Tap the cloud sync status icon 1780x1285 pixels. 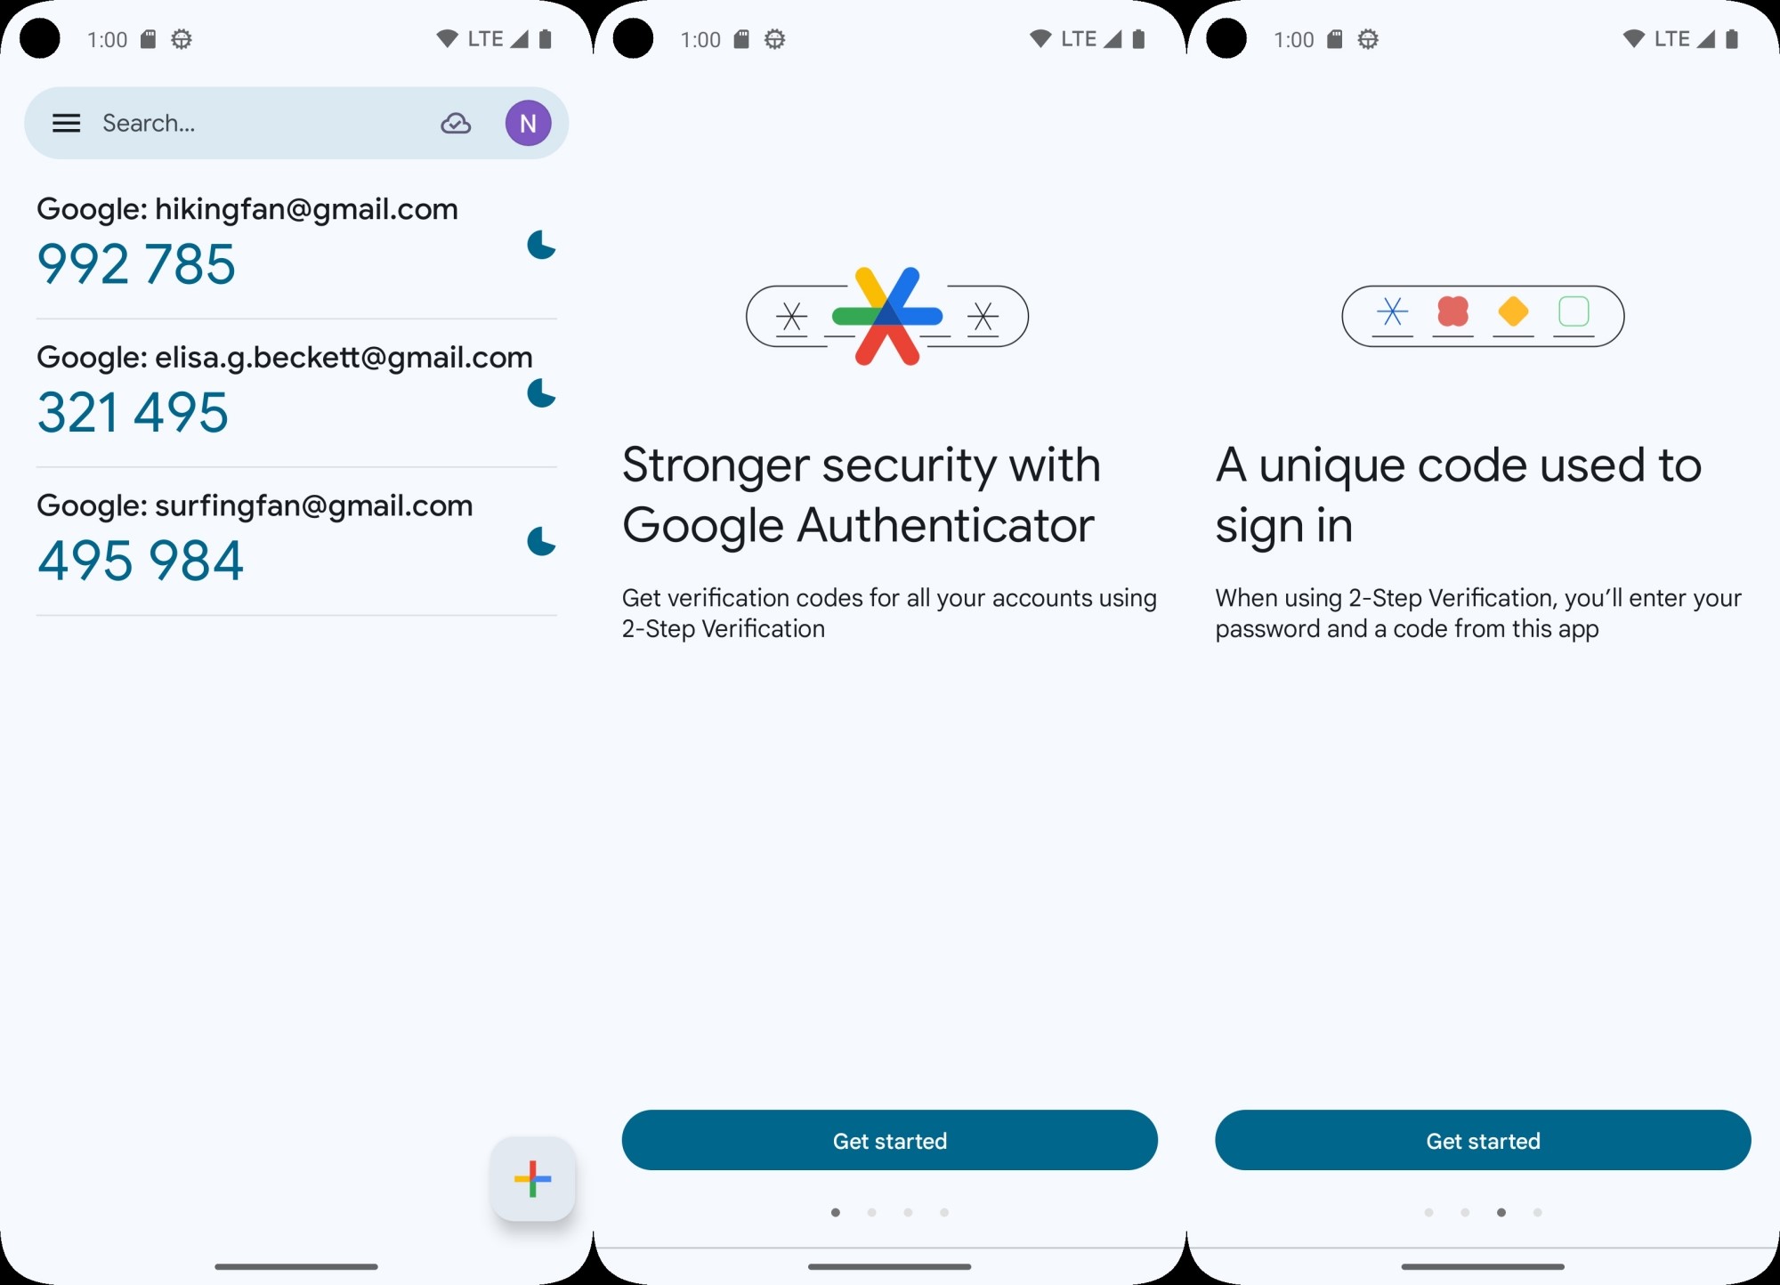[456, 124]
